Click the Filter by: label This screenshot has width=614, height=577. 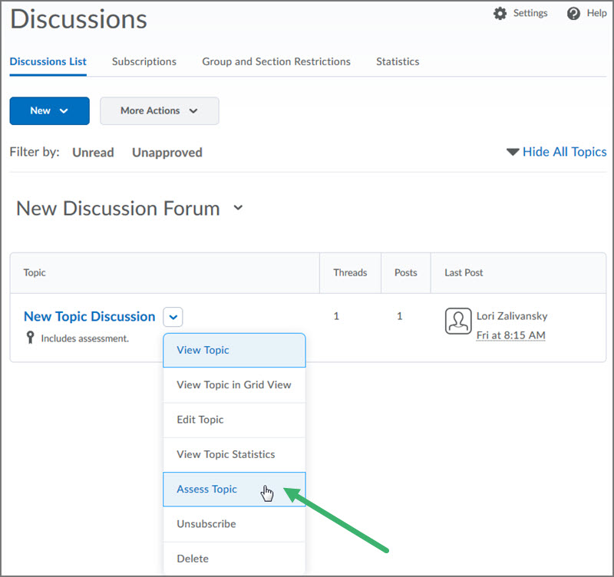pyautogui.click(x=35, y=152)
